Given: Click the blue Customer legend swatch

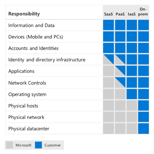Looking at the screenshot, I should tap(38, 145).
